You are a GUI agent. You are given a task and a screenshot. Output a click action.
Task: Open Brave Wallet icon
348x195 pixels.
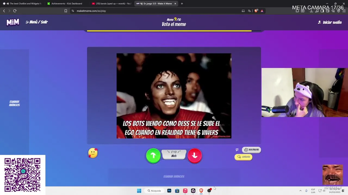point(328,11)
